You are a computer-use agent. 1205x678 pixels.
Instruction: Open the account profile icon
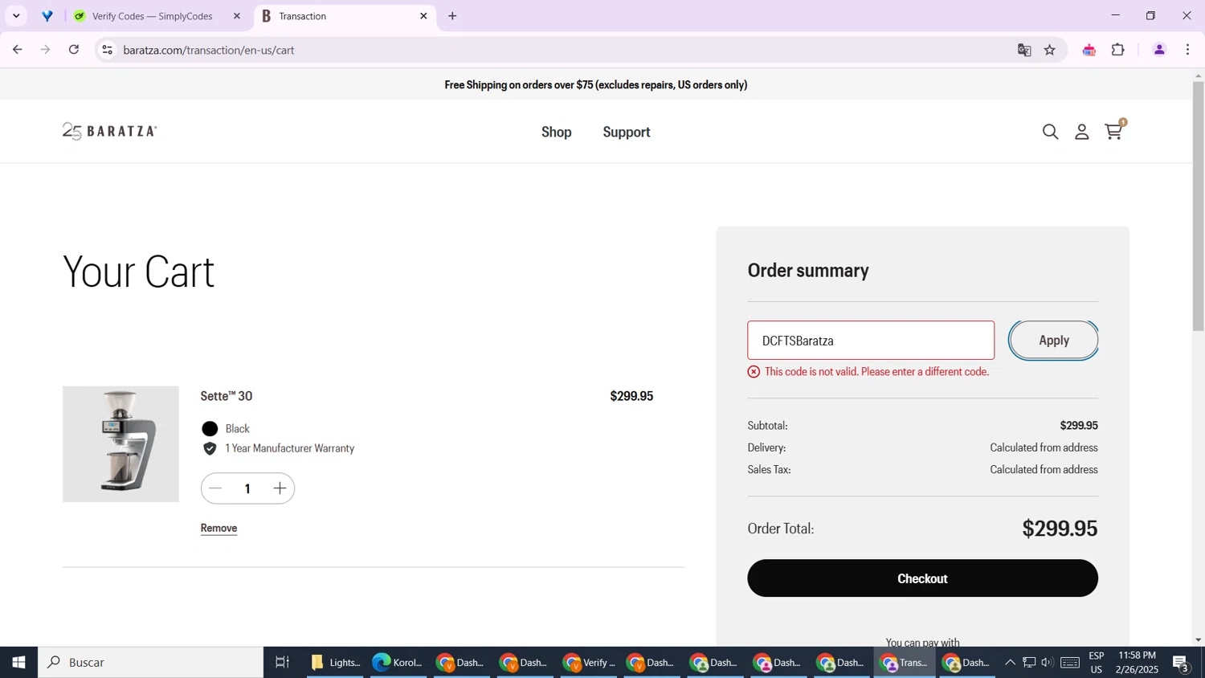tap(1082, 132)
